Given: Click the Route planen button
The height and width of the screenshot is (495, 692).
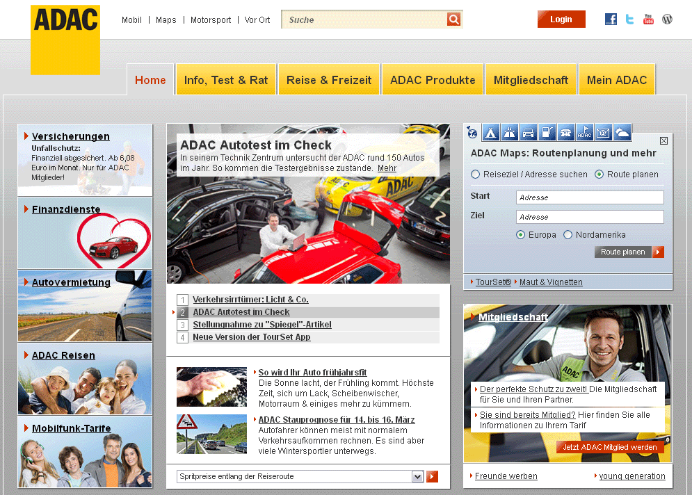Looking at the screenshot, I should point(622,252).
